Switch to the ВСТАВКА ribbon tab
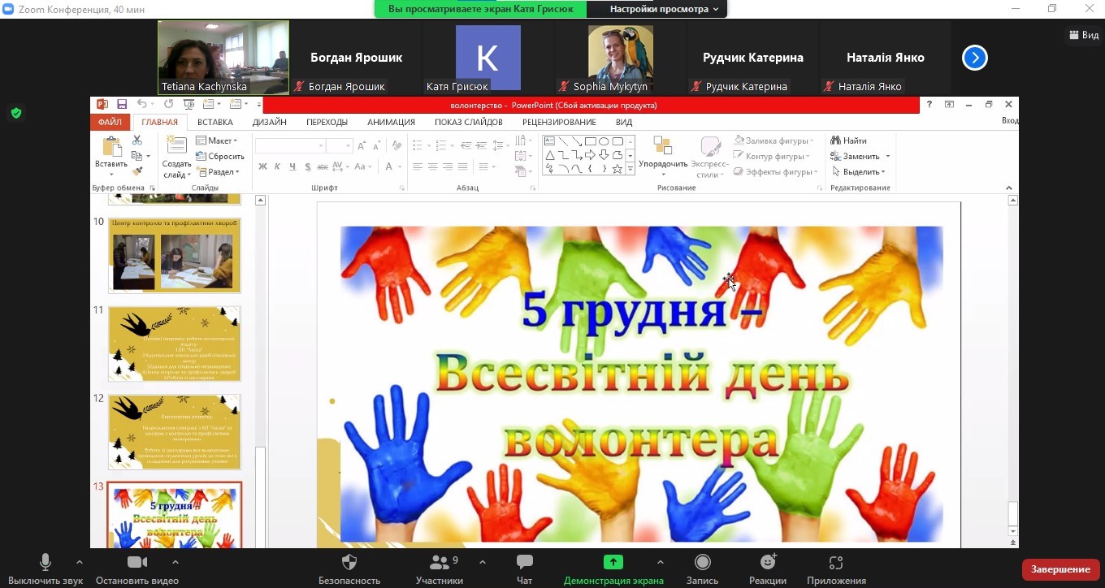This screenshot has width=1105, height=588. [214, 122]
